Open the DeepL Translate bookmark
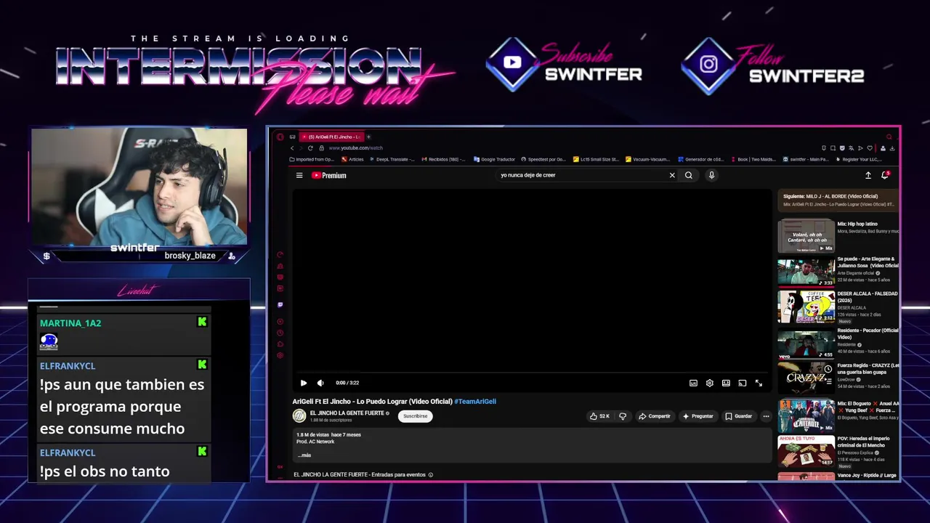The width and height of the screenshot is (930, 523). coord(392,159)
